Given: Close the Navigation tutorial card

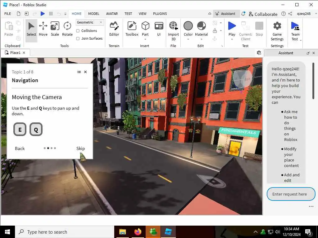Looking at the screenshot, I should click(x=85, y=72).
